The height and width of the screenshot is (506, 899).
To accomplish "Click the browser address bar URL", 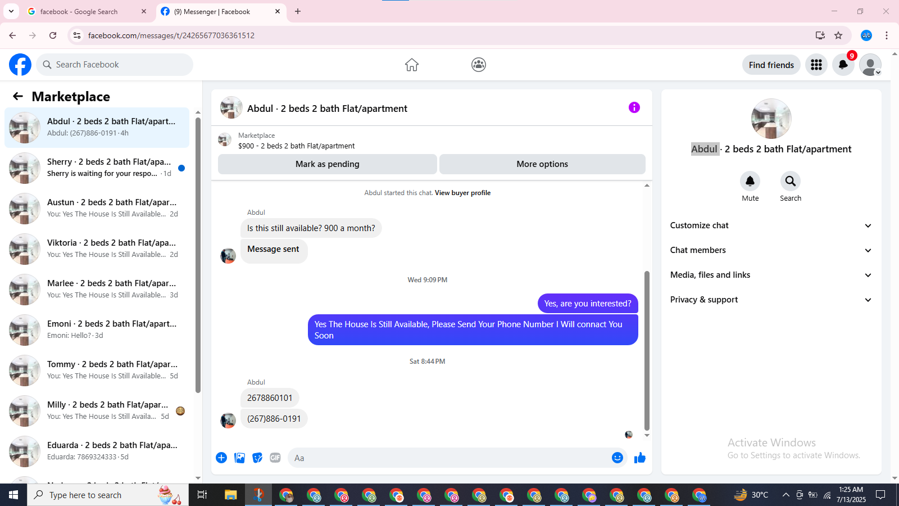I will (x=171, y=35).
